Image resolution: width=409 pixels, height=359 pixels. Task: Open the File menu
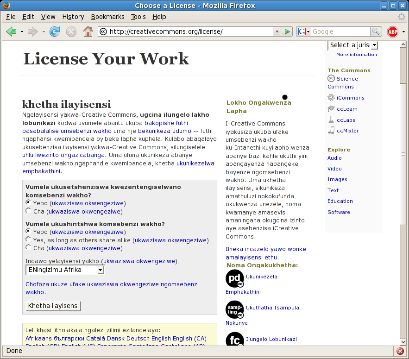pyautogui.click(x=11, y=17)
